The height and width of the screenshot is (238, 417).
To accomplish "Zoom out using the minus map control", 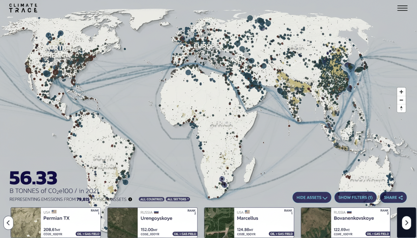I will coord(401,100).
